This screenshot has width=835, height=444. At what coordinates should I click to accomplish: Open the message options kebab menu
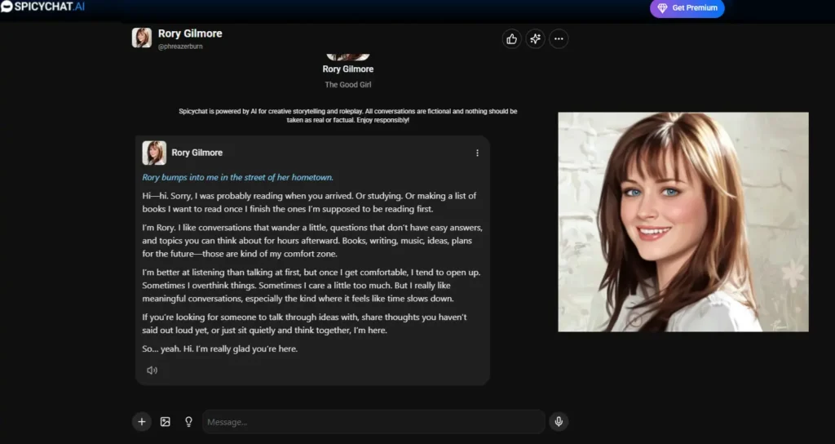[477, 153]
